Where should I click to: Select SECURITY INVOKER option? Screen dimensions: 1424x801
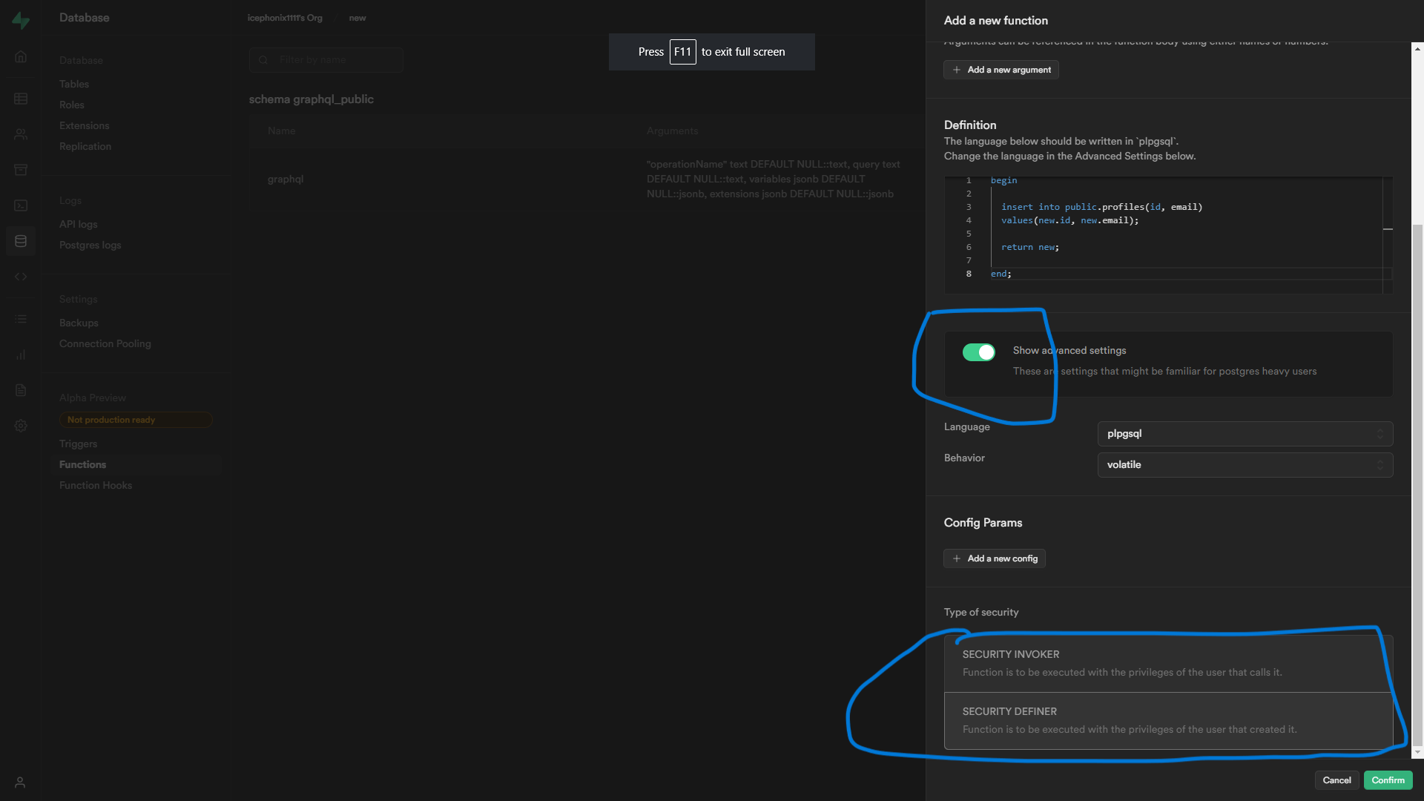tap(1167, 663)
